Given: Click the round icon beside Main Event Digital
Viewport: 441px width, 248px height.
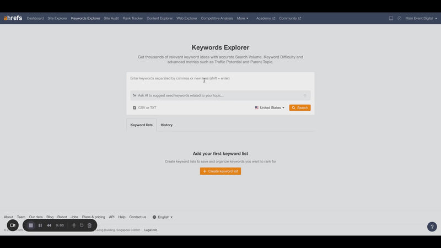Looking at the screenshot, I should [x=399, y=18].
